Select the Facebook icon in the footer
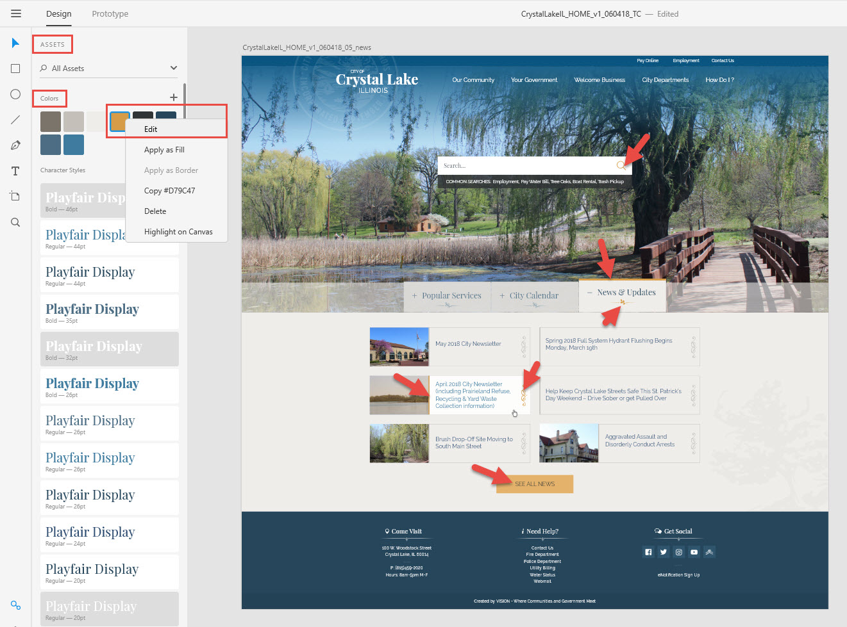This screenshot has height=627, width=847. pyautogui.click(x=648, y=552)
